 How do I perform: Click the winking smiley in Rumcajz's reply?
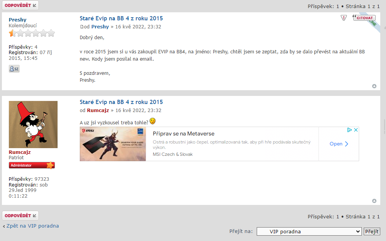pos(152,121)
